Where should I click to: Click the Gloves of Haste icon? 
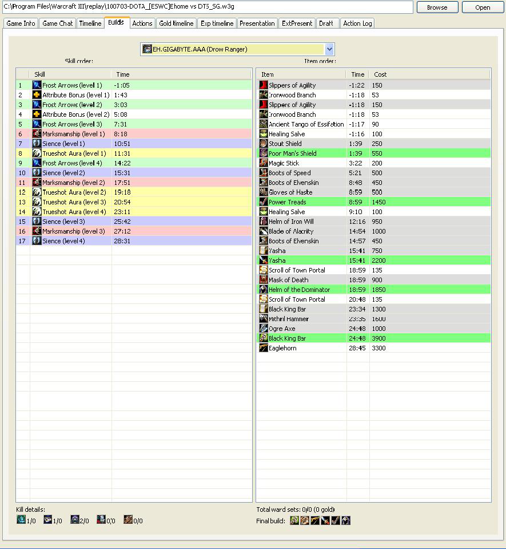(x=264, y=192)
